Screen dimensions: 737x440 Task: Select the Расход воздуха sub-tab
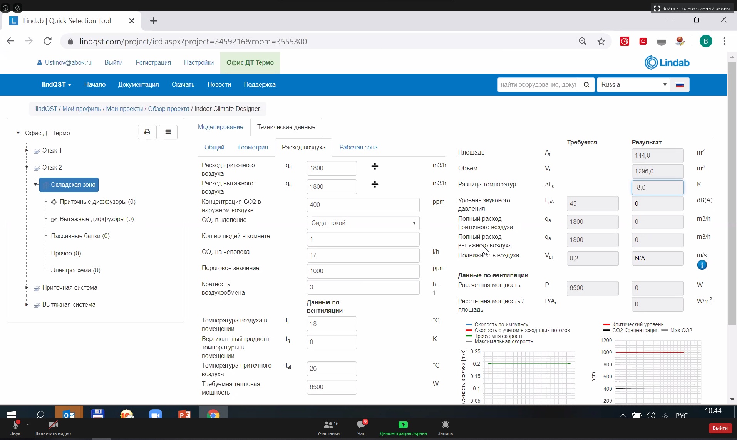click(303, 148)
